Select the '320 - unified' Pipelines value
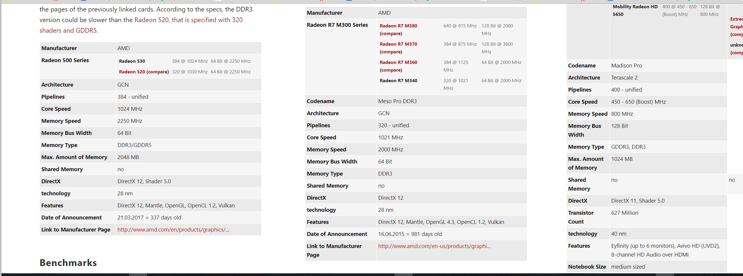 point(394,125)
